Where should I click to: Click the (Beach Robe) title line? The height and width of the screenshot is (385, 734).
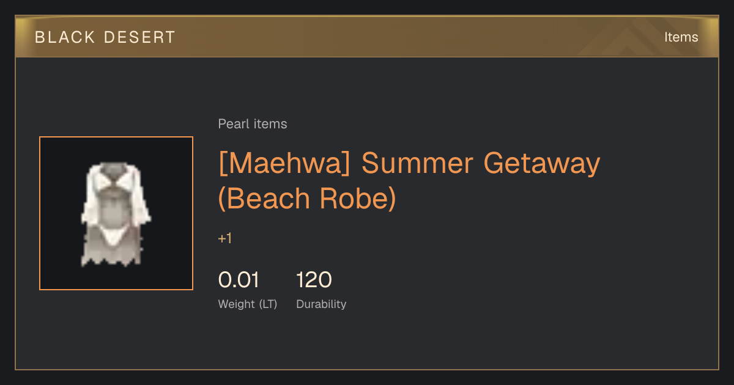tap(308, 199)
